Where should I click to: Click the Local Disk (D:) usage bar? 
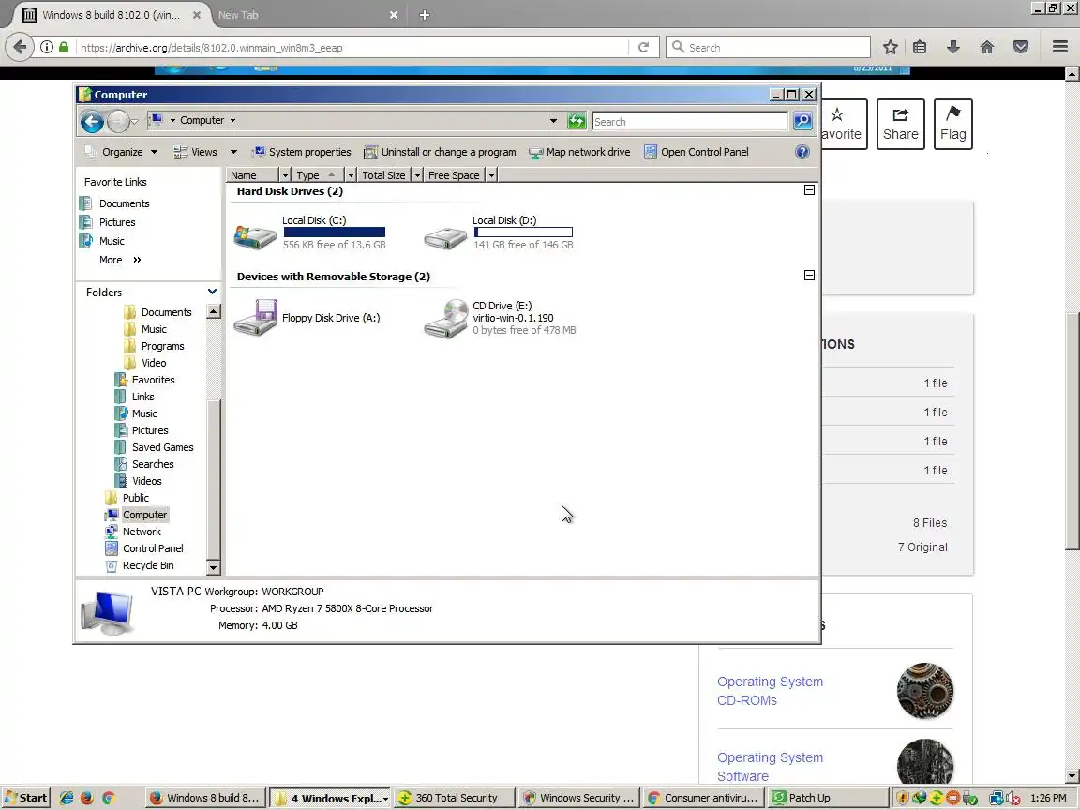tap(523, 232)
